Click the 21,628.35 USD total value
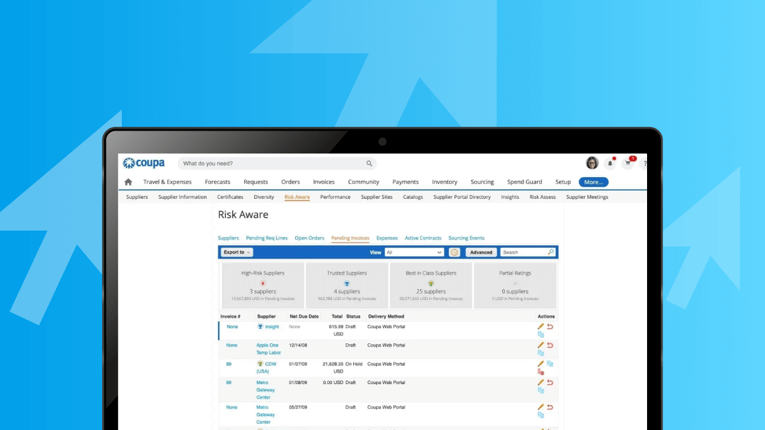This screenshot has height=430, width=765. coord(333,368)
